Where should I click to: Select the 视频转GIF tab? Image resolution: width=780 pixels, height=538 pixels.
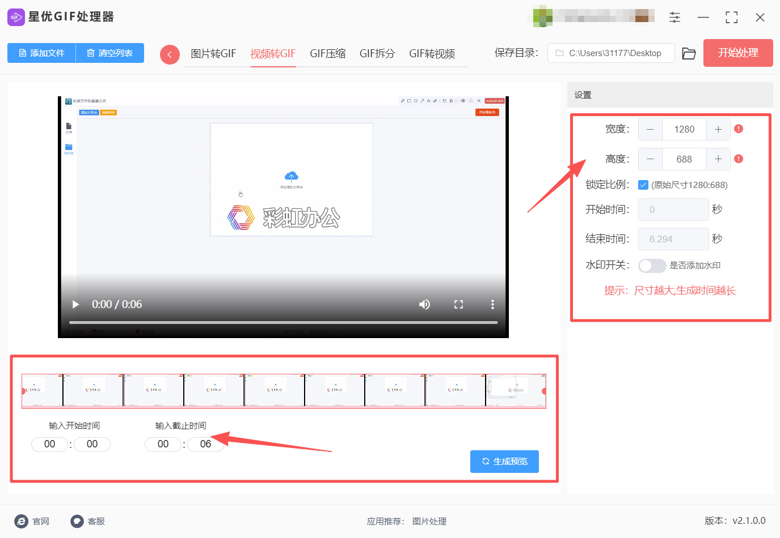(273, 54)
